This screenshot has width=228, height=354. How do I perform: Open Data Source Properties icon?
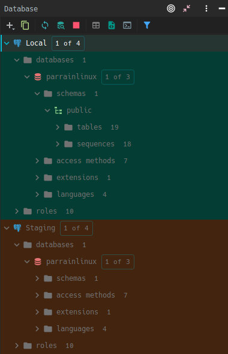click(x=61, y=25)
